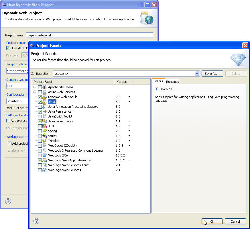Open Struts version dropdown arrow
Image resolution: width=250 pixels, height=229 pixels.
pos(129,136)
